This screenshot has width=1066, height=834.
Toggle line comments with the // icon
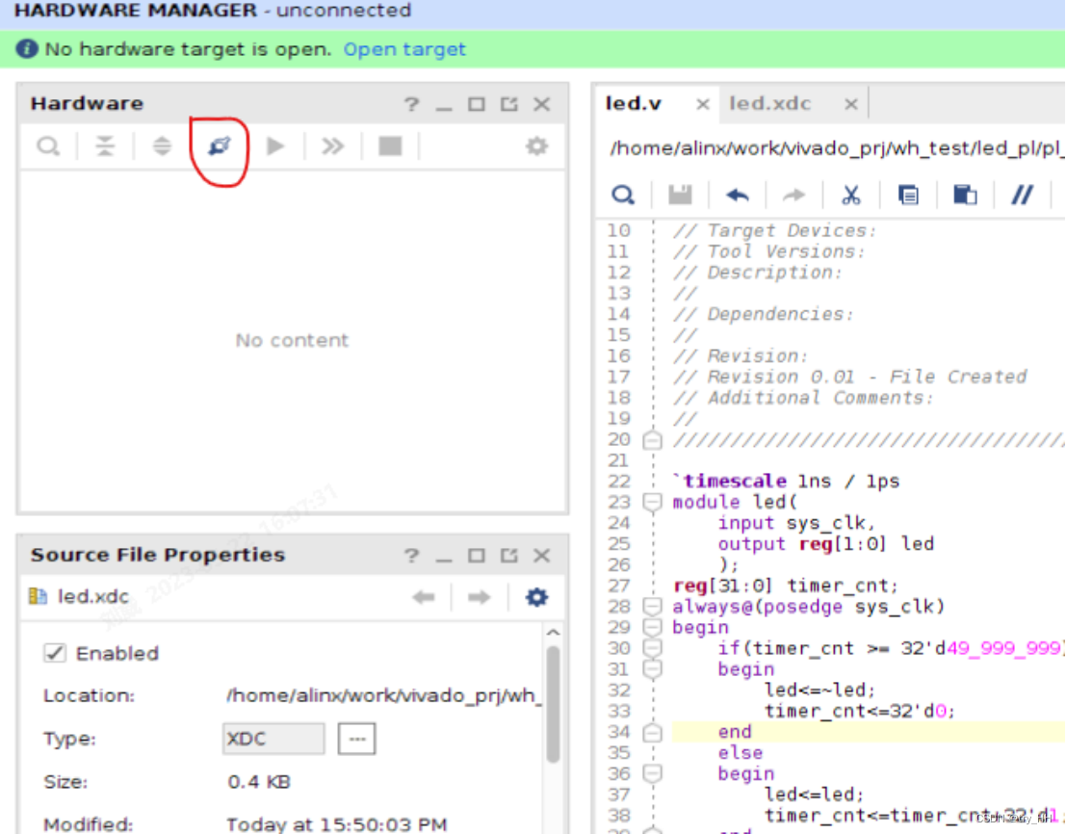1022,195
